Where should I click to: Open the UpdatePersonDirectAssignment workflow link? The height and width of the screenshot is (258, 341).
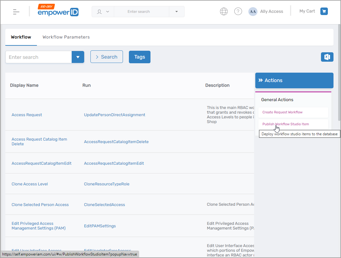(114, 115)
